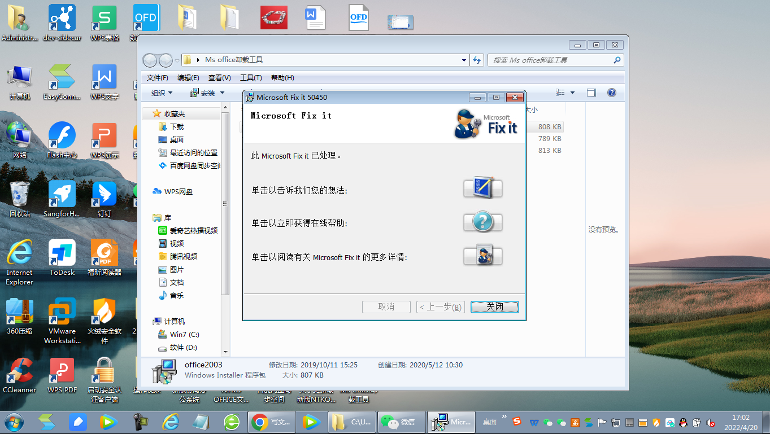Click navigation pane scrollbar down arrow

[x=225, y=352]
